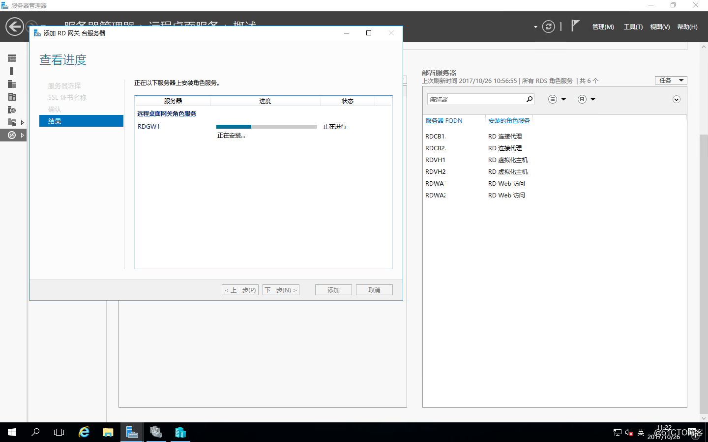Click the 英 input language indicator
Viewport: 708px width, 442px height.
click(641, 432)
